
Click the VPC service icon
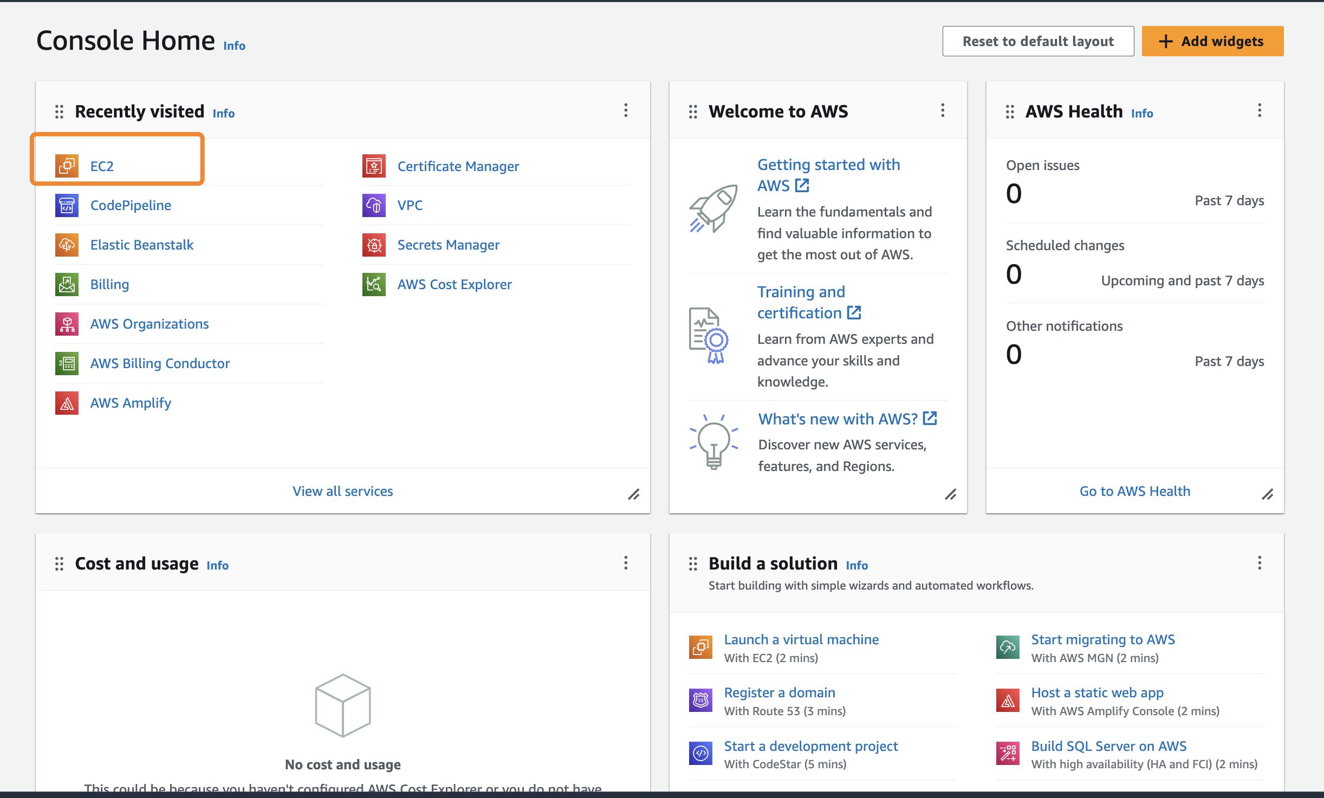374,205
